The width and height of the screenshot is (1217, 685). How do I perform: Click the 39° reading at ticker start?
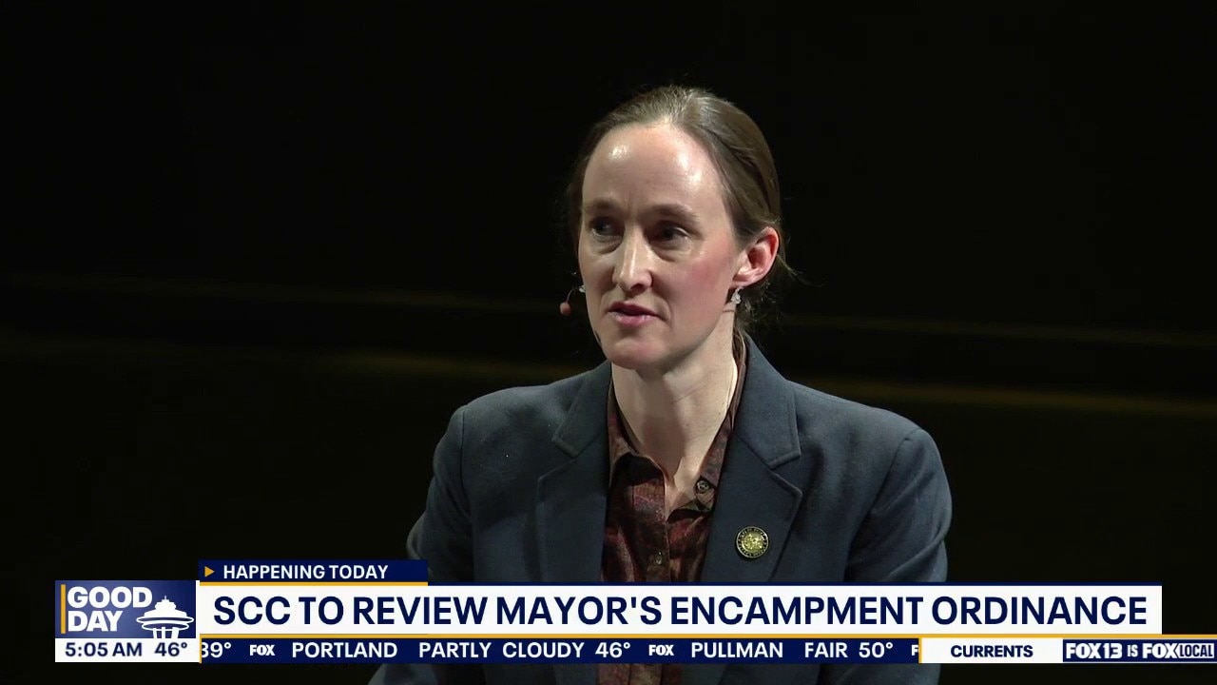[218, 651]
